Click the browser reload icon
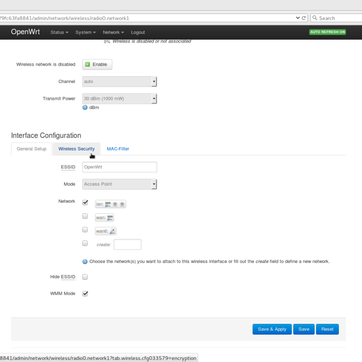 [304, 18]
